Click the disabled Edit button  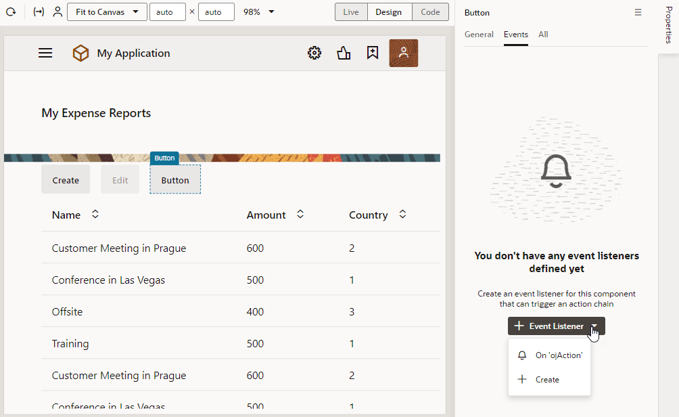pos(120,179)
